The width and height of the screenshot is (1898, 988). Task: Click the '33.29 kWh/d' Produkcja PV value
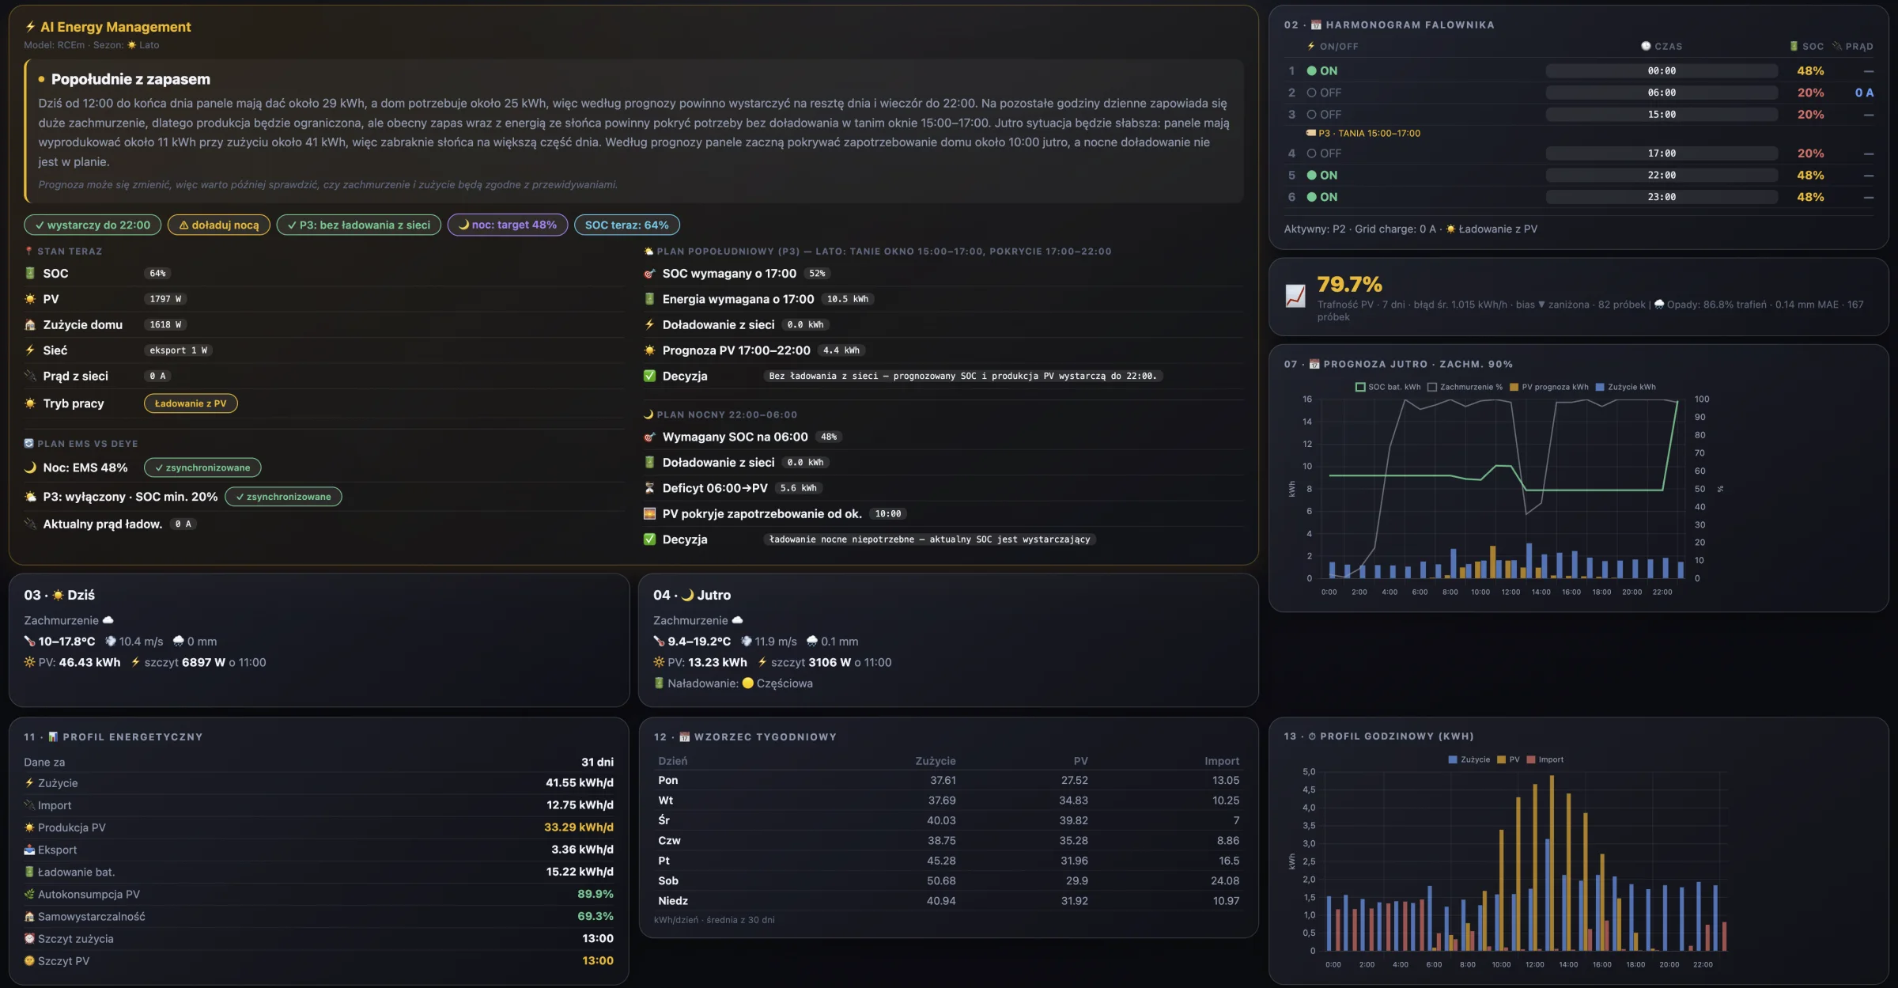pos(579,827)
